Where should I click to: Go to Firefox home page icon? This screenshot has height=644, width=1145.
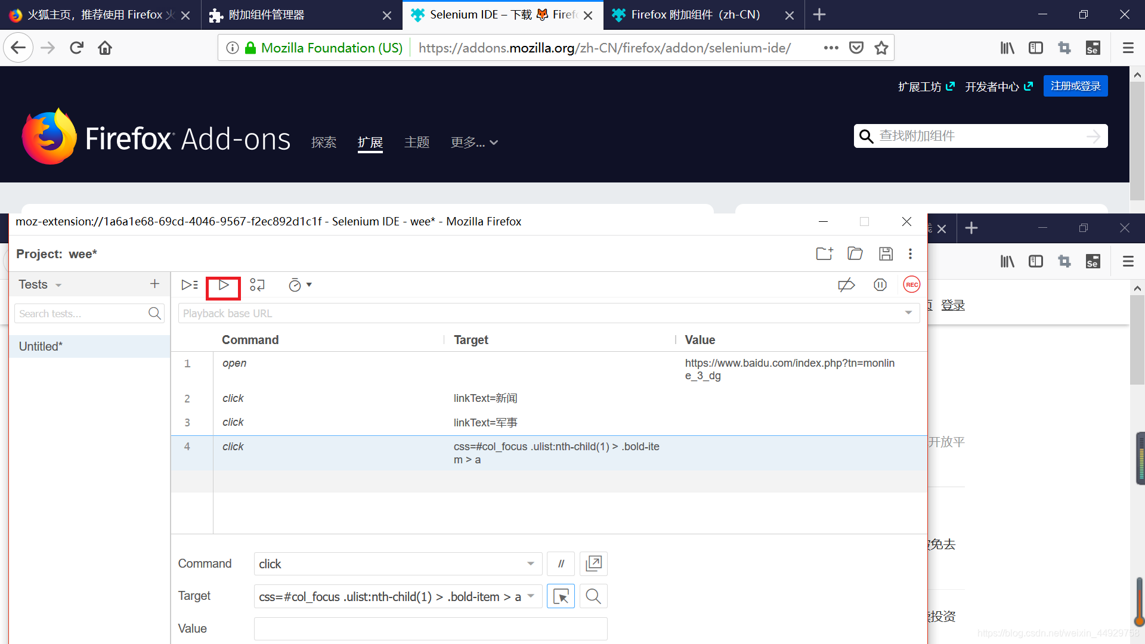tap(105, 48)
